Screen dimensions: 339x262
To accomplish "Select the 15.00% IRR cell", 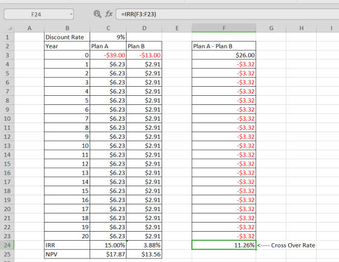I will point(108,246).
